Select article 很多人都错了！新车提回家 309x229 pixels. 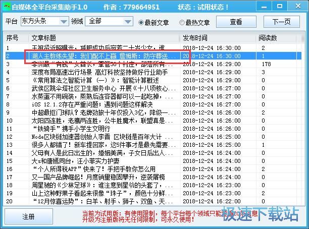click(x=104, y=145)
